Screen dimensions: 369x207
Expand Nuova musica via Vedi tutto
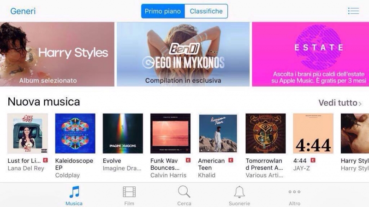[340, 103]
